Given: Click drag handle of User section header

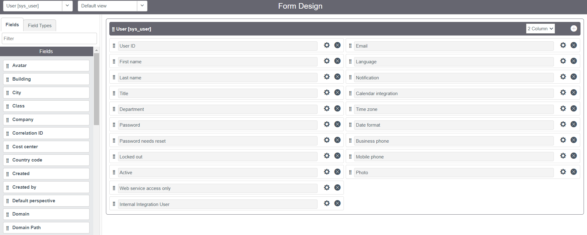Looking at the screenshot, I should coord(113,29).
